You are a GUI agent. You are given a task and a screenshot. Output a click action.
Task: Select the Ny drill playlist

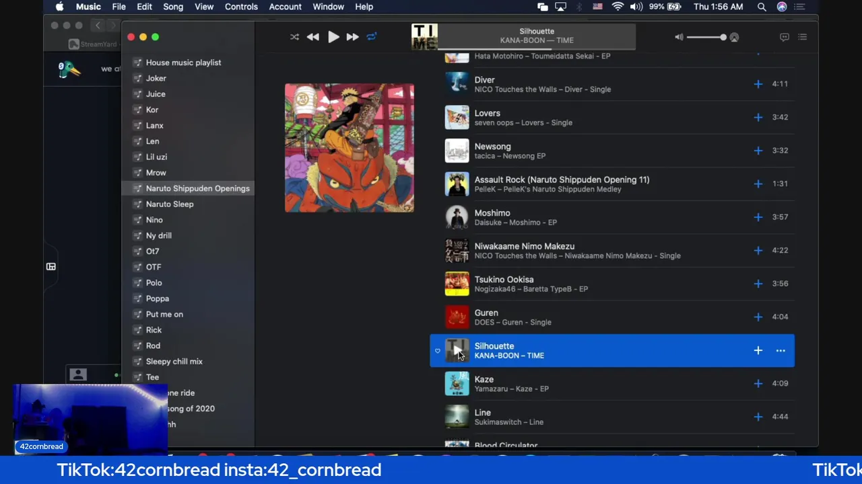tap(159, 236)
